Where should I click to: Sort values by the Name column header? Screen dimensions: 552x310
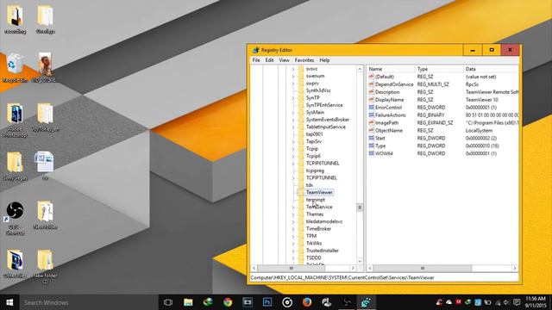tap(391, 69)
